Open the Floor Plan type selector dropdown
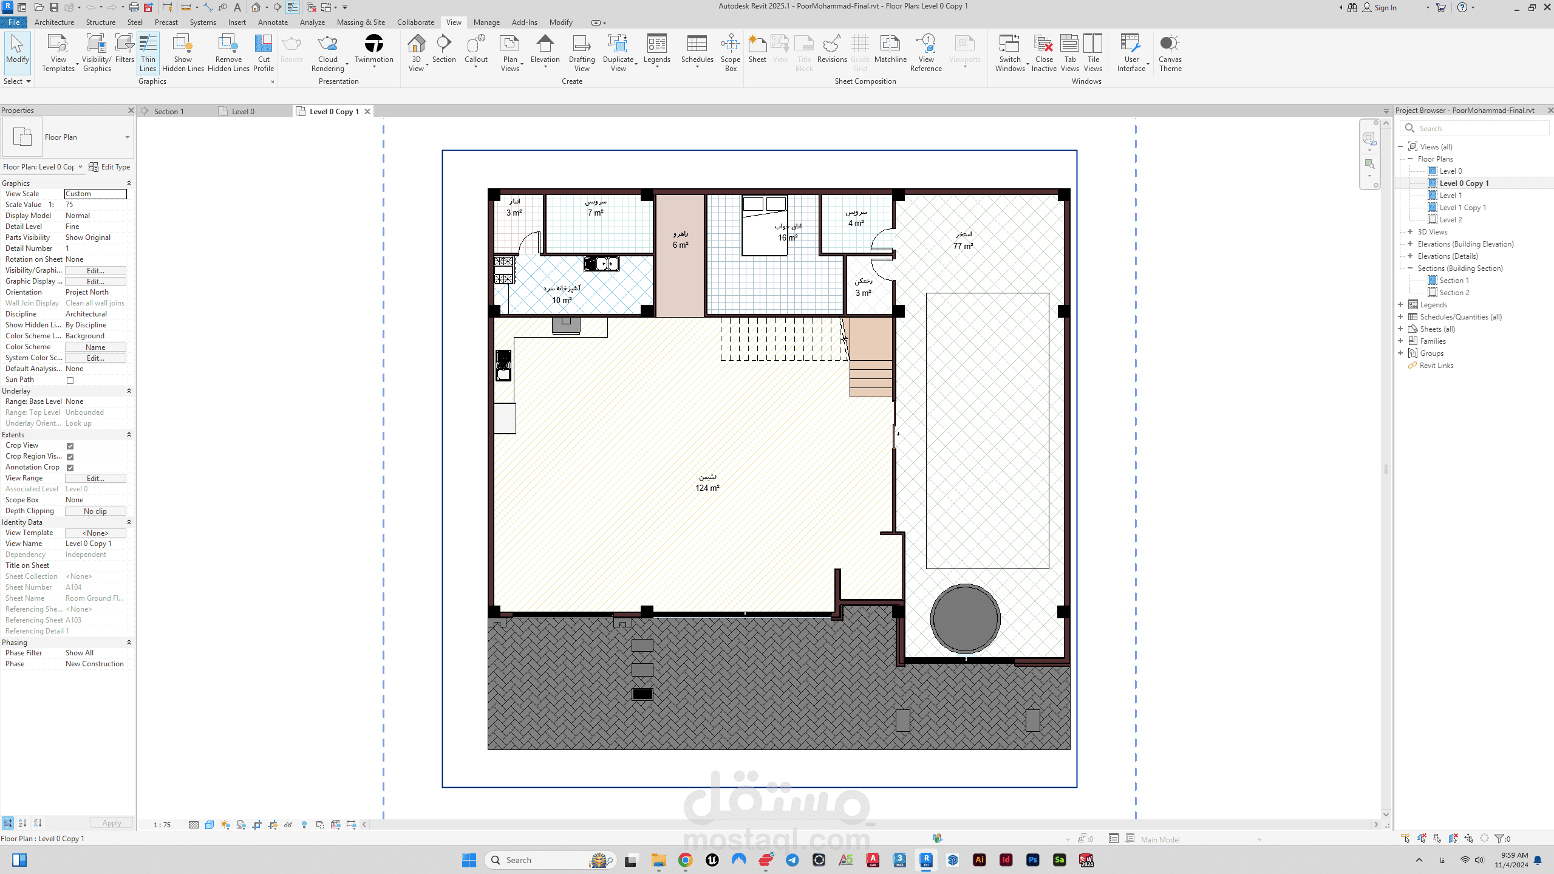 pyautogui.click(x=127, y=137)
